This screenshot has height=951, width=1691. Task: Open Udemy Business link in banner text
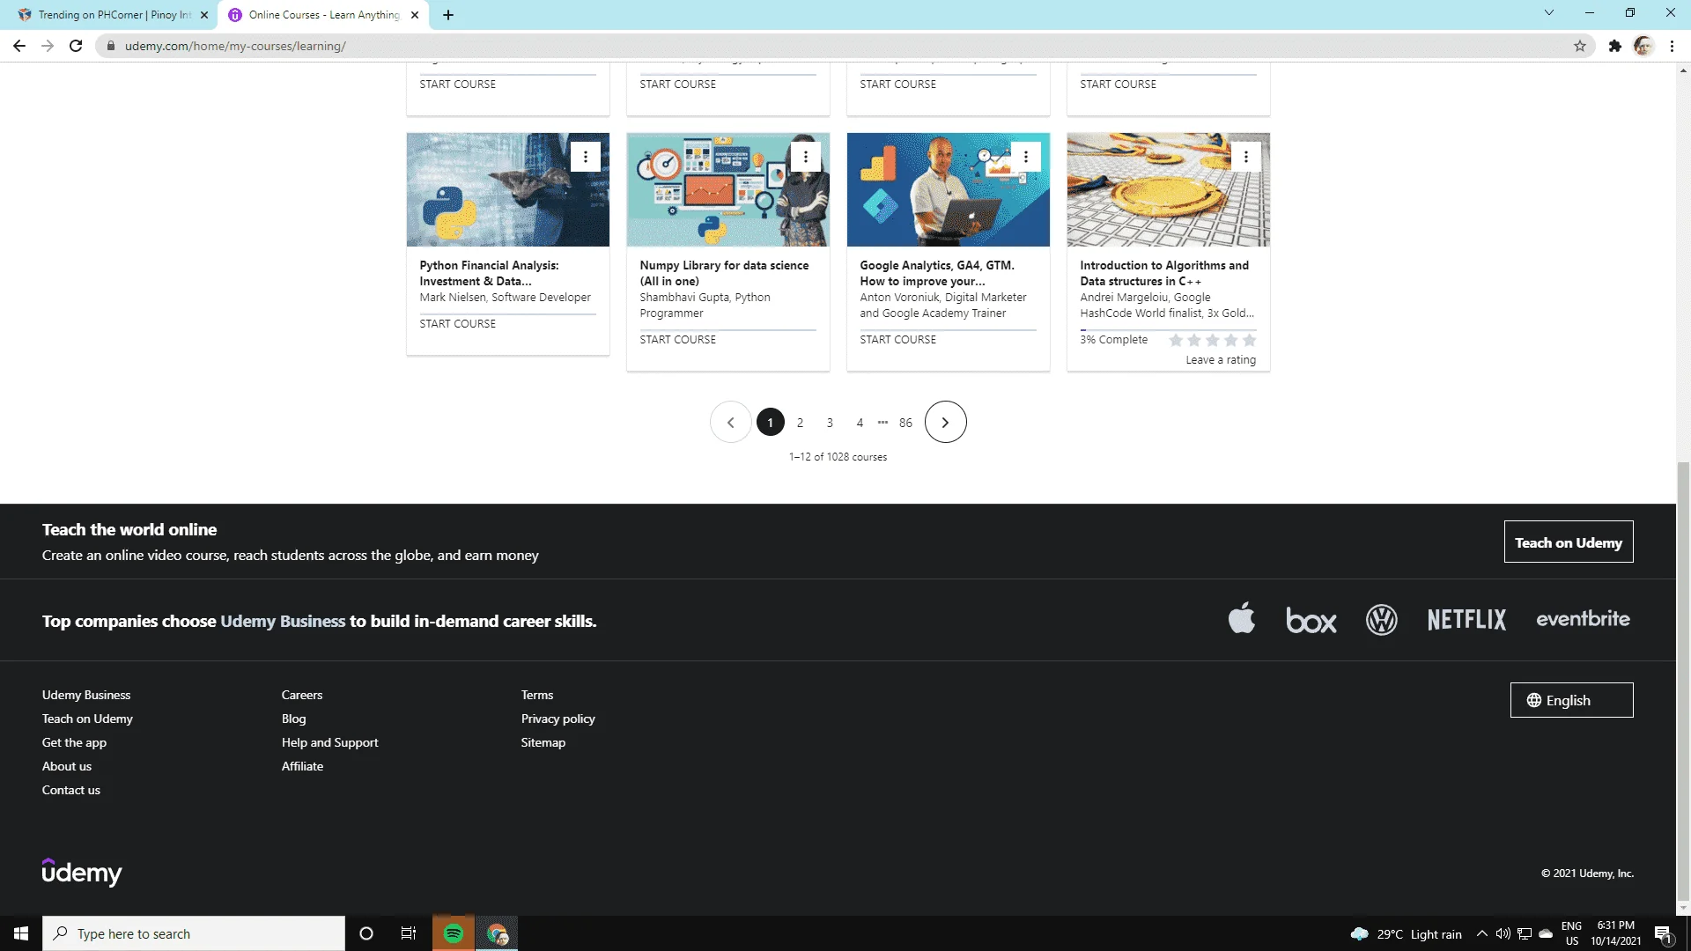click(x=283, y=621)
